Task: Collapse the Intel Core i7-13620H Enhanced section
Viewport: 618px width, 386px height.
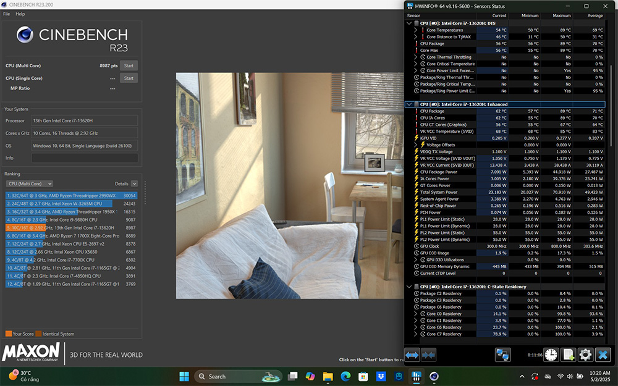Action: (409, 104)
